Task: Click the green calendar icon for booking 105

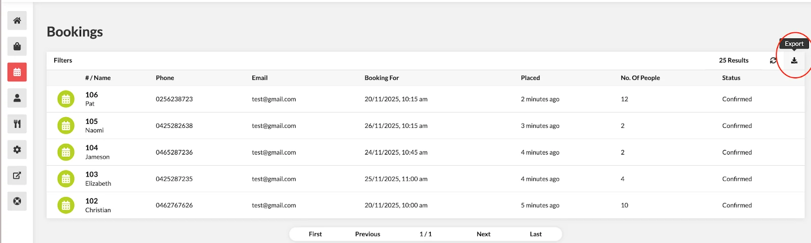Action: pyautogui.click(x=66, y=126)
